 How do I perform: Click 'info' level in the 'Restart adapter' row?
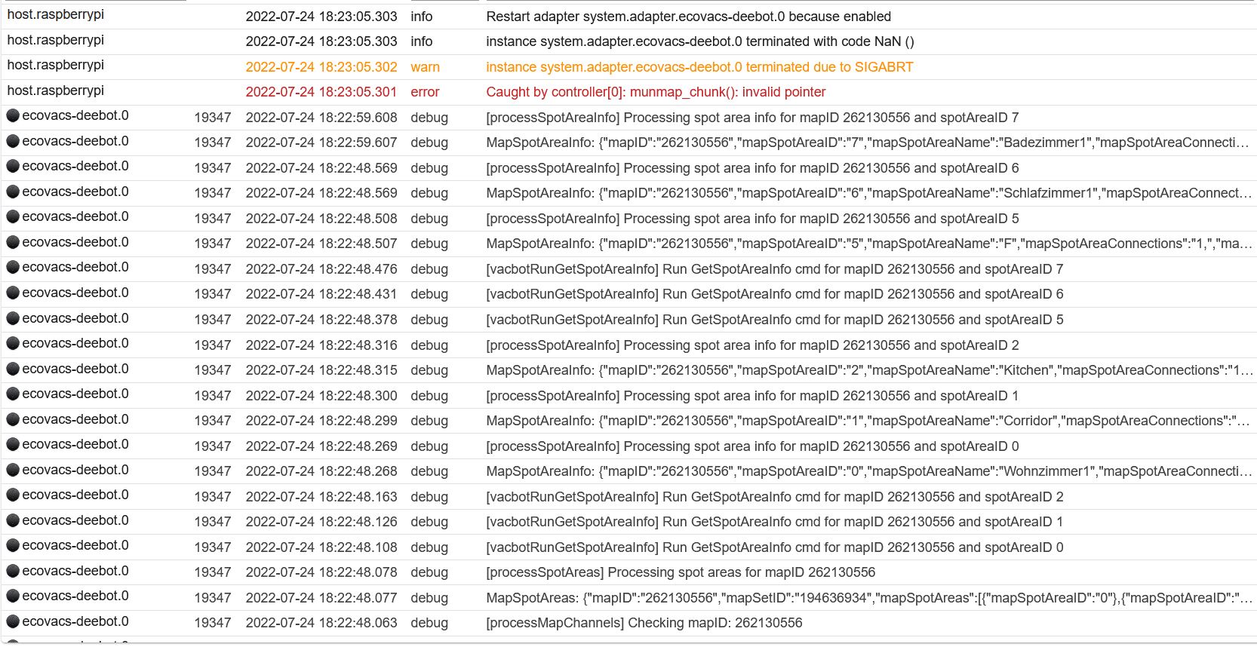pos(422,17)
